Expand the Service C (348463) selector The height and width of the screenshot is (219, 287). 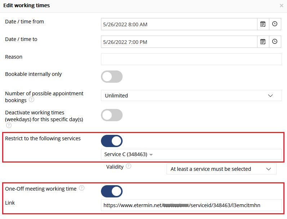pos(191,154)
